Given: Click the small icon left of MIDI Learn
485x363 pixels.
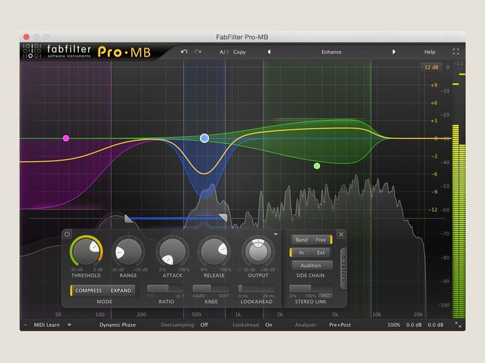Looking at the screenshot, I should (26, 325).
